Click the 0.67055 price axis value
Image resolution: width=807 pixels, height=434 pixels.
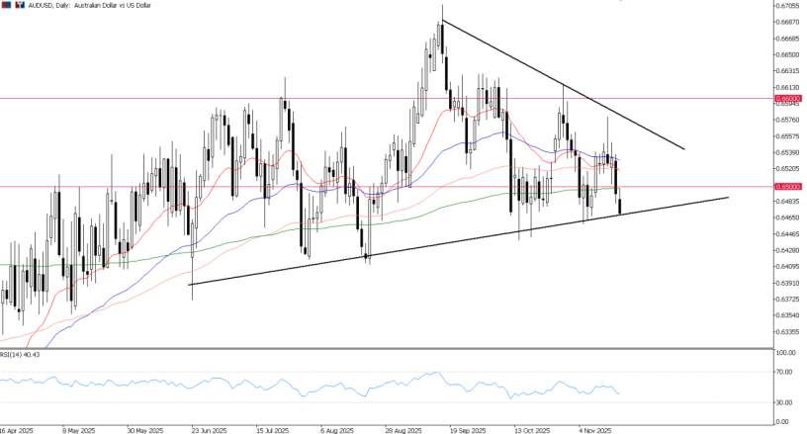[x=788, y=6]
